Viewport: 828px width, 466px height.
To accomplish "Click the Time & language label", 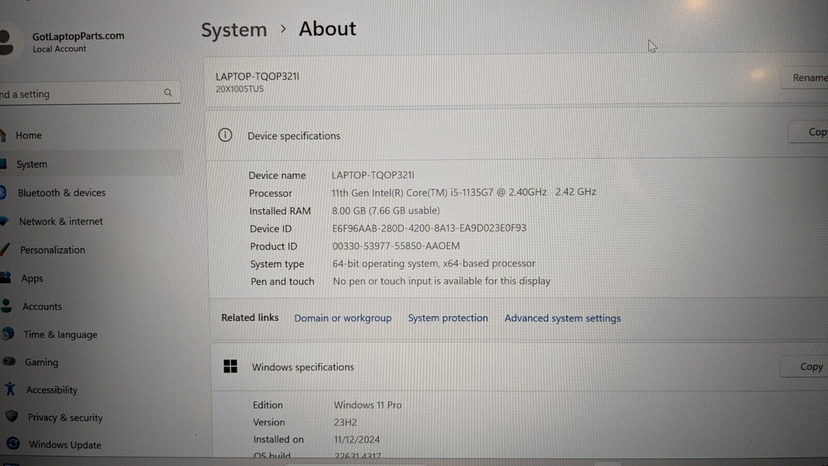I will (x=61, y=334).
